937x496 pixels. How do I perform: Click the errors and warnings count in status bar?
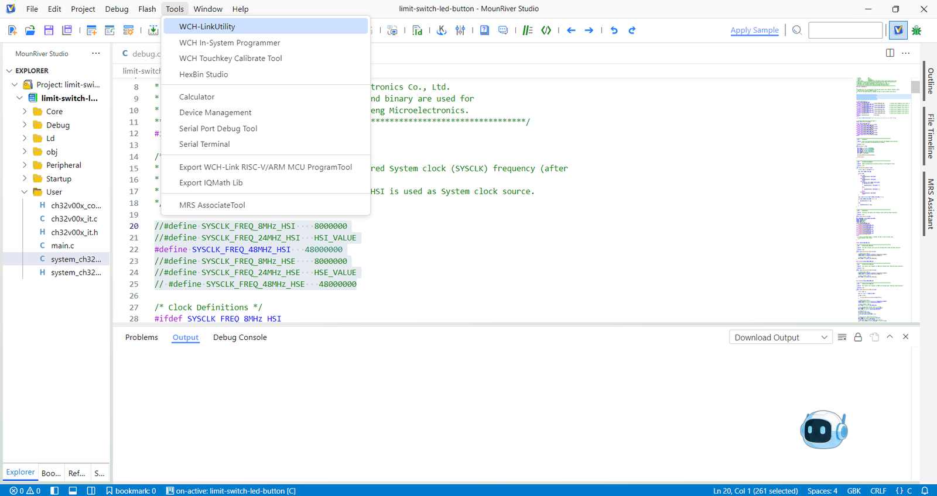click(25, 491)
